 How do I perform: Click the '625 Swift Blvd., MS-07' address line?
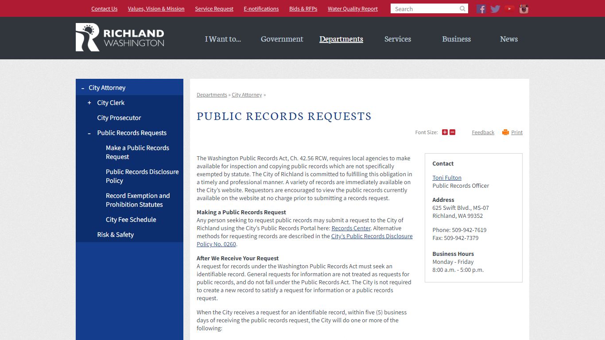(x=461, y=208)
